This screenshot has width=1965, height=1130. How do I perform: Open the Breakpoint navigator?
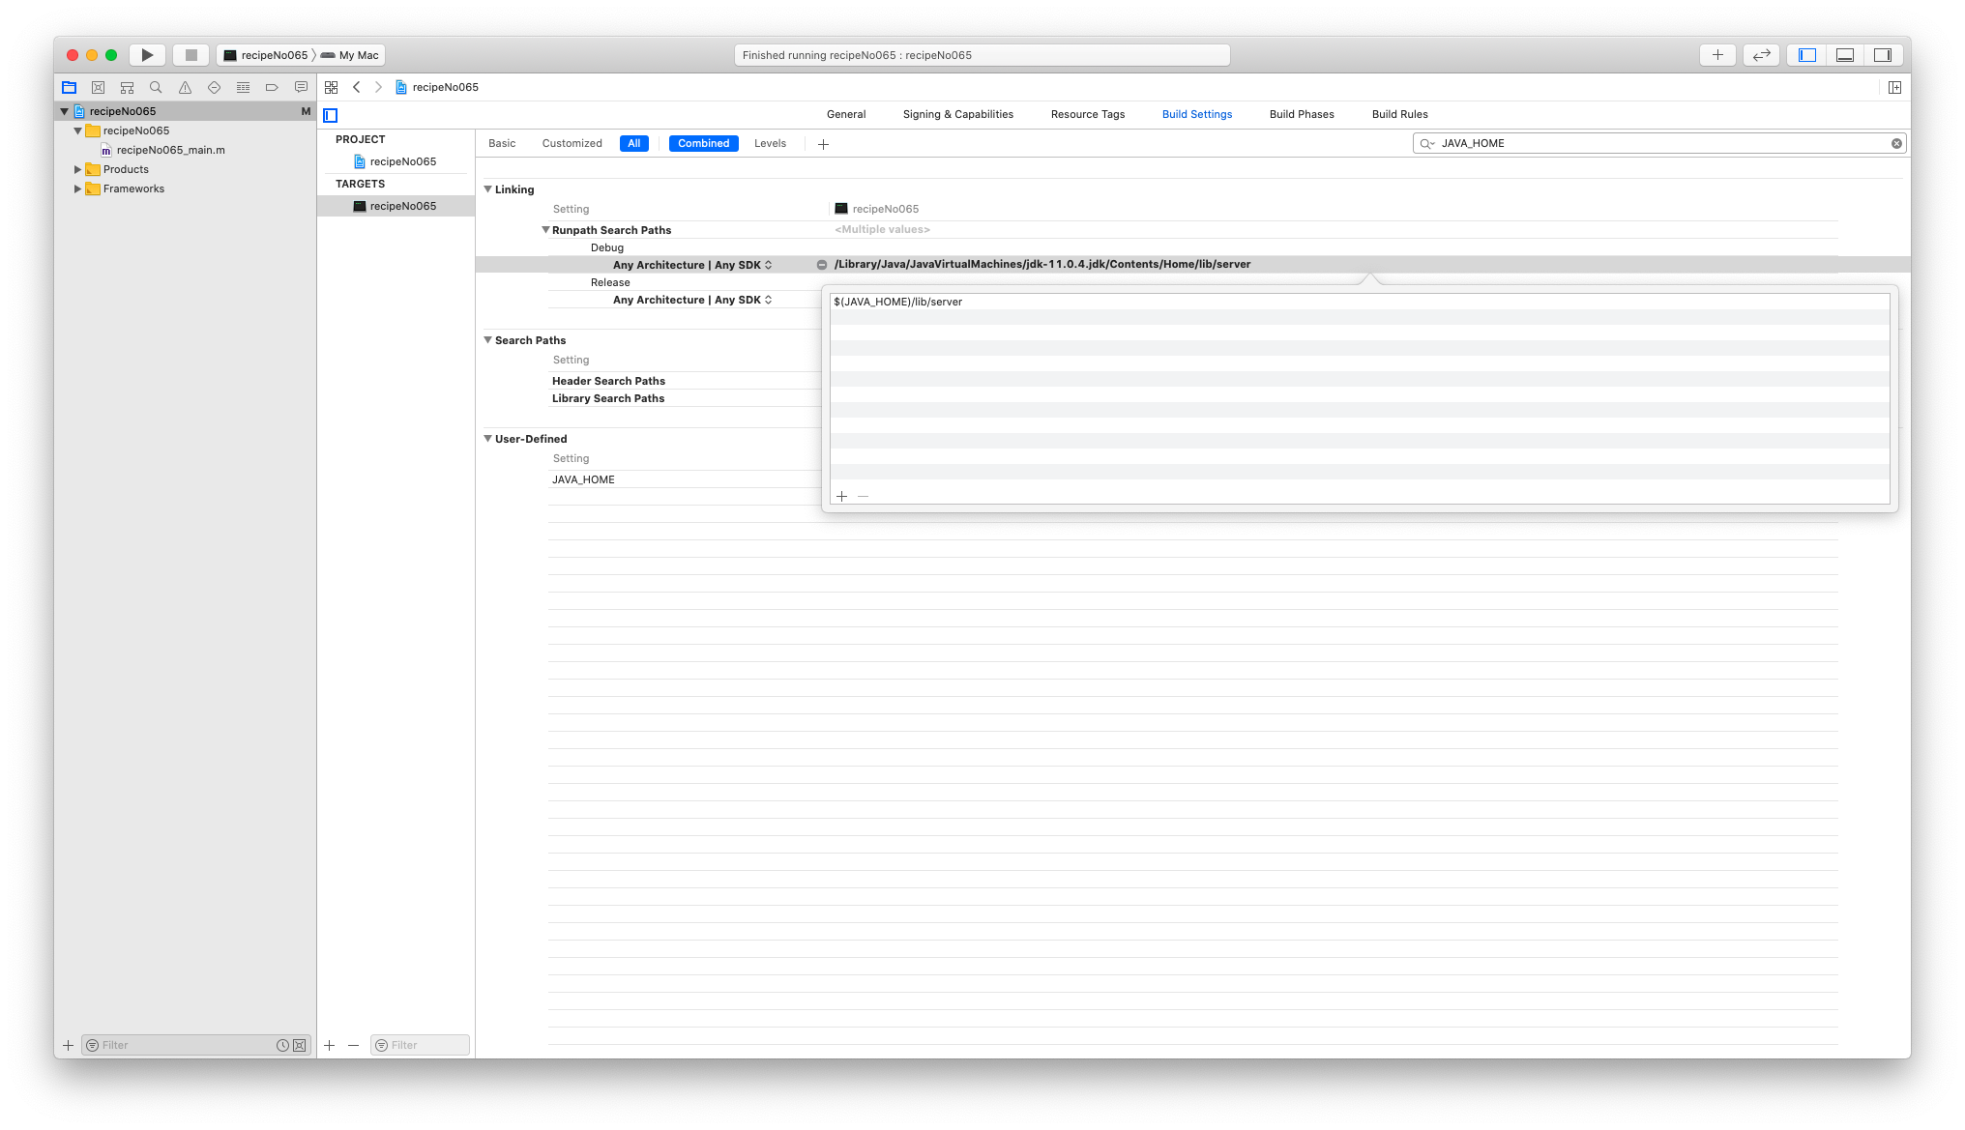tap(272, 87)
